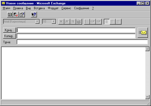Increase indent of the paragraph
The image size is (151, 106).
[99, 22]
